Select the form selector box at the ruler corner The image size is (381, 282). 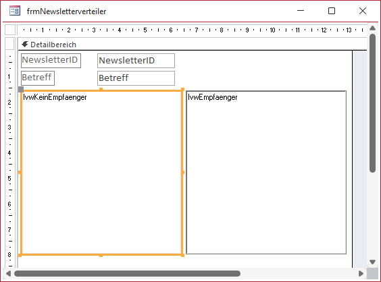coord(10,30)
